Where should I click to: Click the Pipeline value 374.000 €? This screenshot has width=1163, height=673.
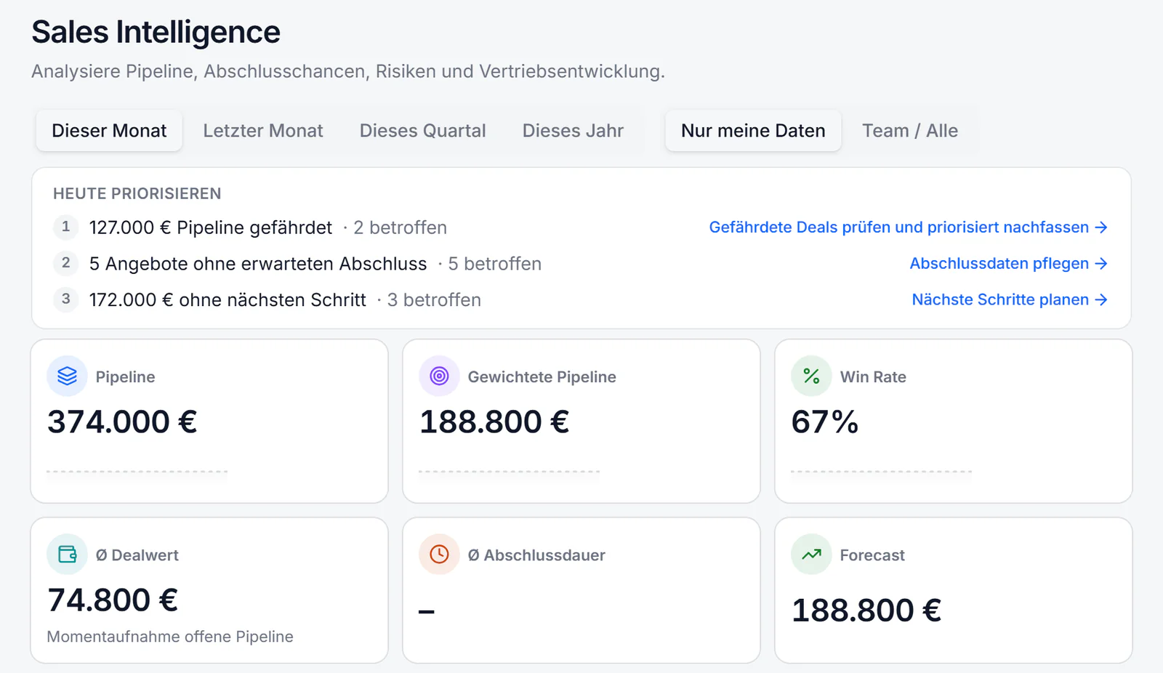[122, 422]
